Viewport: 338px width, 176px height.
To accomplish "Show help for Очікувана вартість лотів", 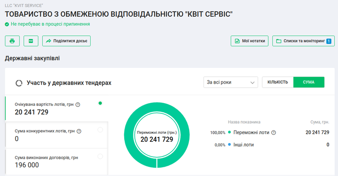I will tap(78, 104).
